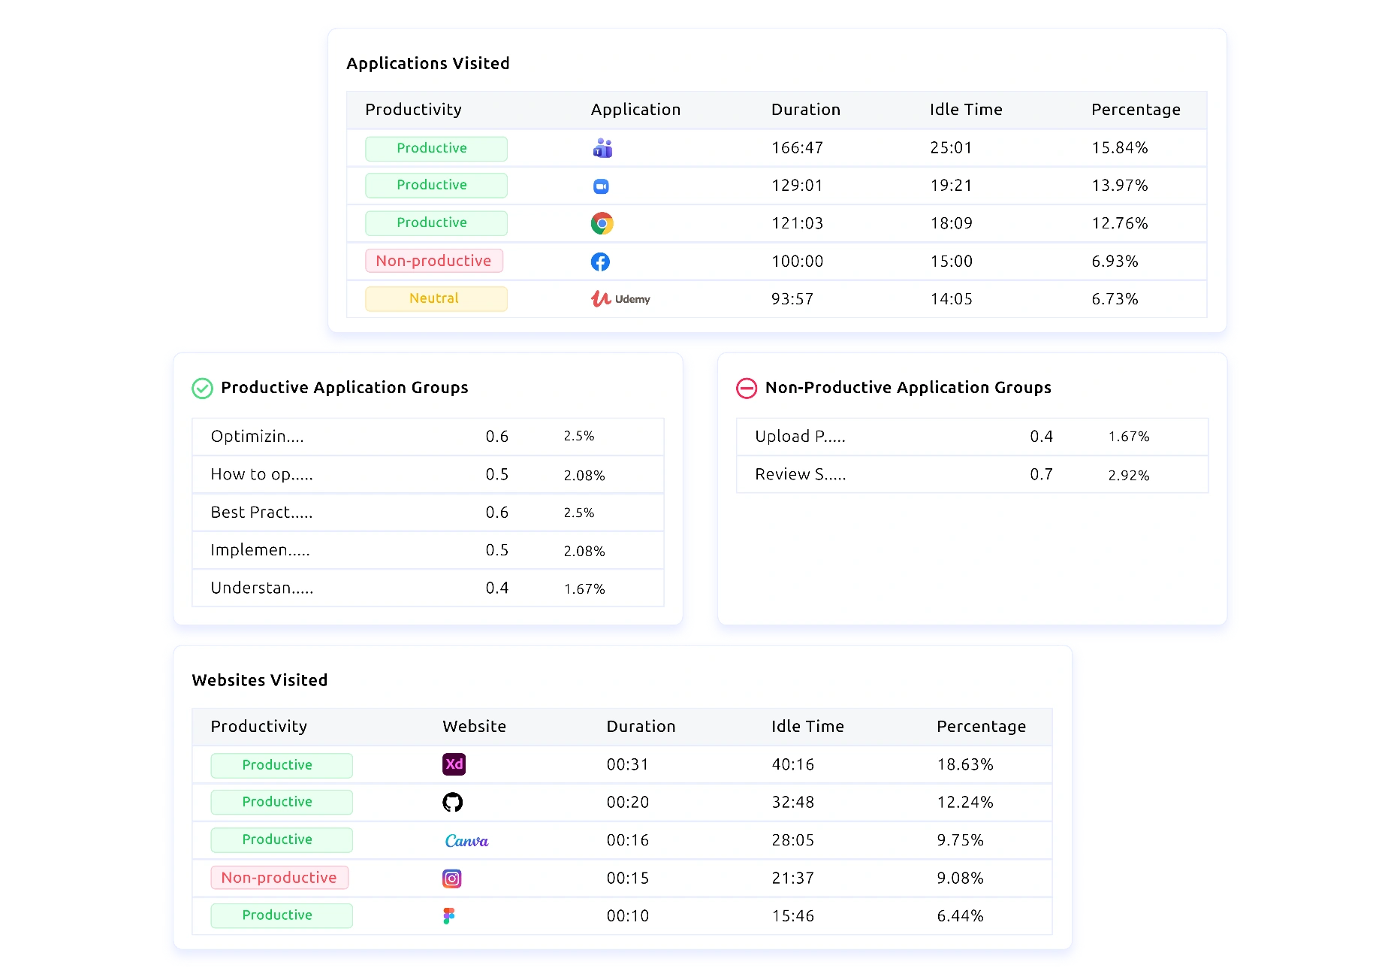Select the Figma website icon
The height and width of the screenshot is (977, 1400).
point(449,915)
